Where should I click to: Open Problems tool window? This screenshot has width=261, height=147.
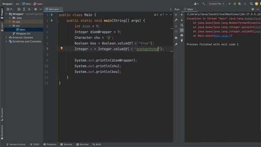click(50, 144)
